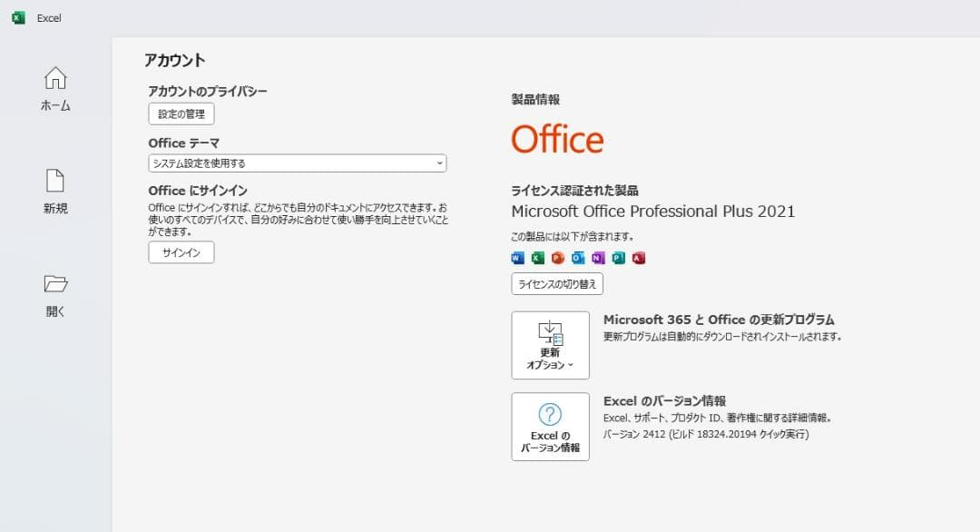This screenshot has width=980, height=532.
Task: Click ライセンスの切り替え button
Action: 557,284
